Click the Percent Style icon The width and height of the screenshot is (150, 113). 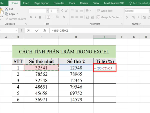(x=133, y=17)
